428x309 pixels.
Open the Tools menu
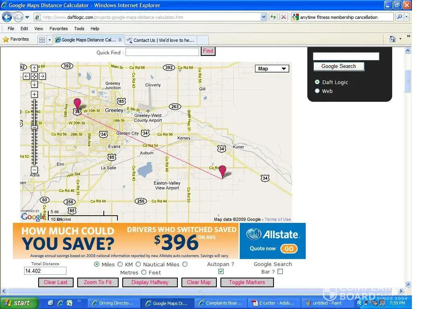[79, 29]
